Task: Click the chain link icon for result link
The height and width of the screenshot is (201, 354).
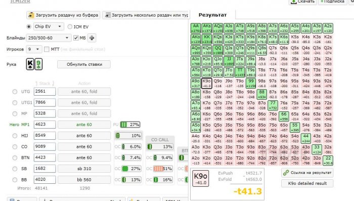Action: coord(286,173)
